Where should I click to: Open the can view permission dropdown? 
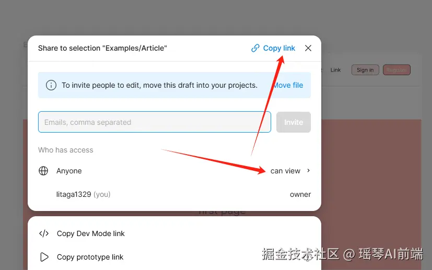coord(285,171)
